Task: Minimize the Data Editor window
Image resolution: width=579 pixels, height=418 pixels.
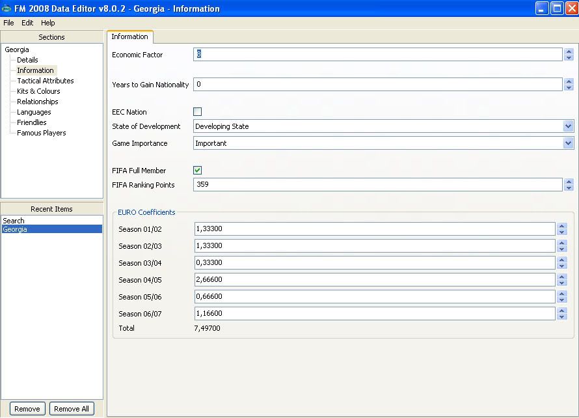Action: pos(542,8)
